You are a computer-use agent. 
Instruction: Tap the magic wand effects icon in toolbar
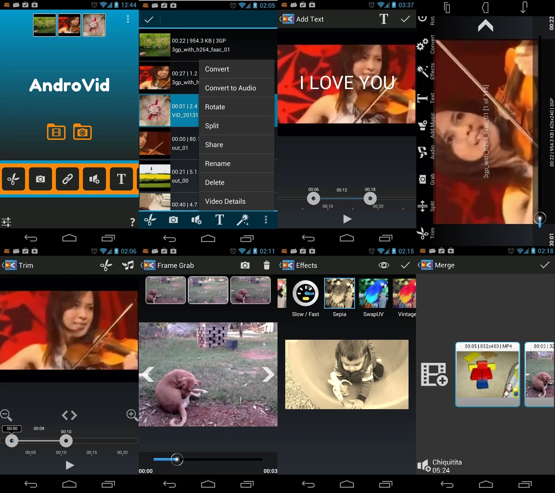click(x=243, y=220)
